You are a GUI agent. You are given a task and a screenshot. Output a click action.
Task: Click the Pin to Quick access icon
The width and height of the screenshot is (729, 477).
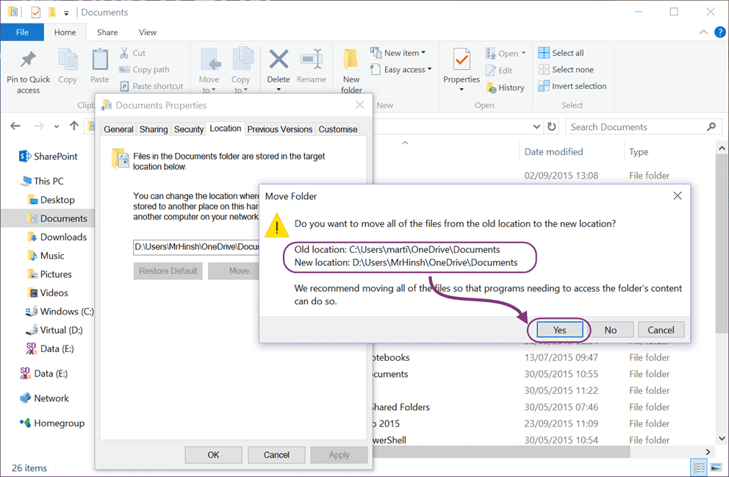[28, 60]
